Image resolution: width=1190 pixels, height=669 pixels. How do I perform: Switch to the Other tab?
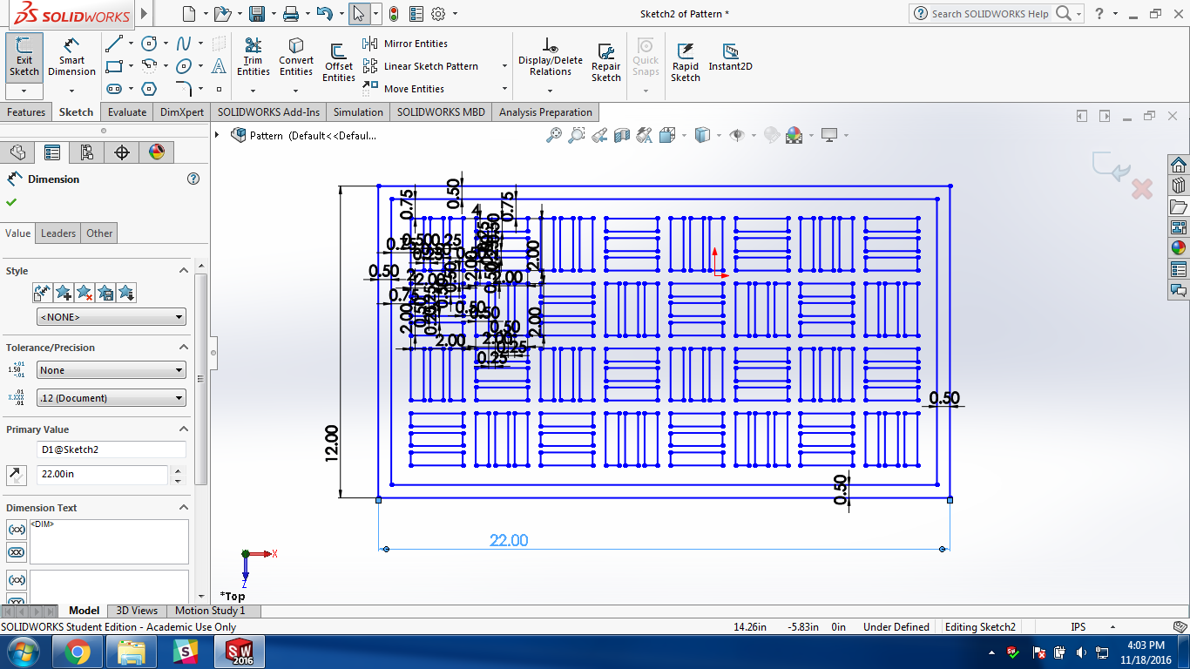(99, 233)
